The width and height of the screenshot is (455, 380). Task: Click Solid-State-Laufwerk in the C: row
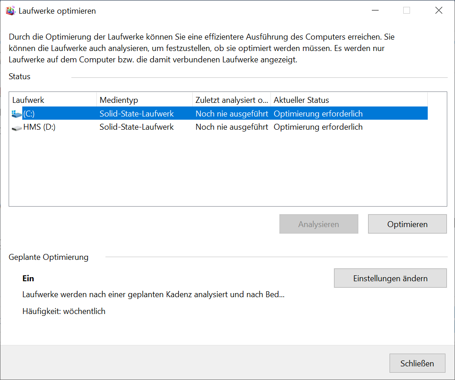click(x=136, y=114)
